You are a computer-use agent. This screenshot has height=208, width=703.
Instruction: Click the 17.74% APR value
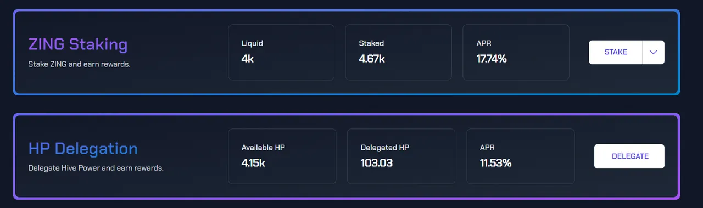click(x=492, y=59)
